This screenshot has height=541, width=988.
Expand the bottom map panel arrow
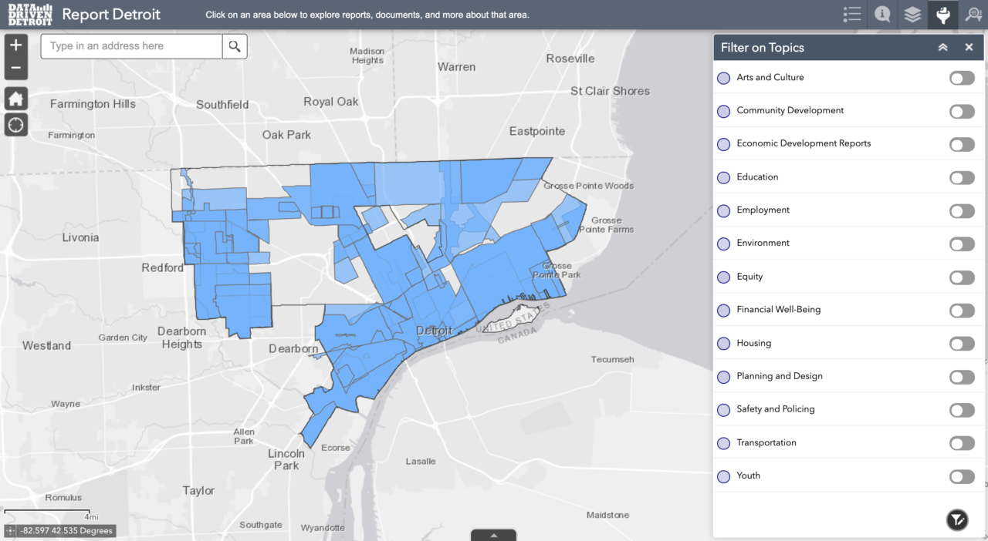(x=493, y=535)
